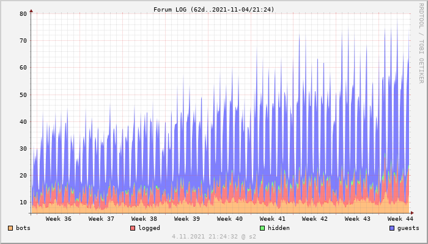Image resolution: width=428 pixels, height=244 pixels.
Task: Click the 80 value on y-axis
Action: tap(23, 13)
